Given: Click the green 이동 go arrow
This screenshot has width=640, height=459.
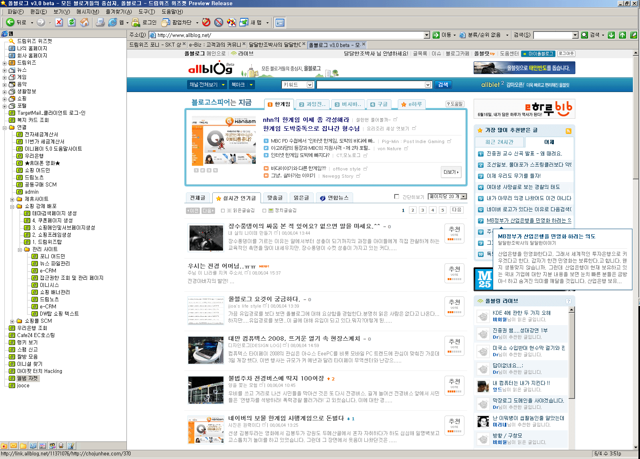Looking at the screenshot, I should (436, 35).
